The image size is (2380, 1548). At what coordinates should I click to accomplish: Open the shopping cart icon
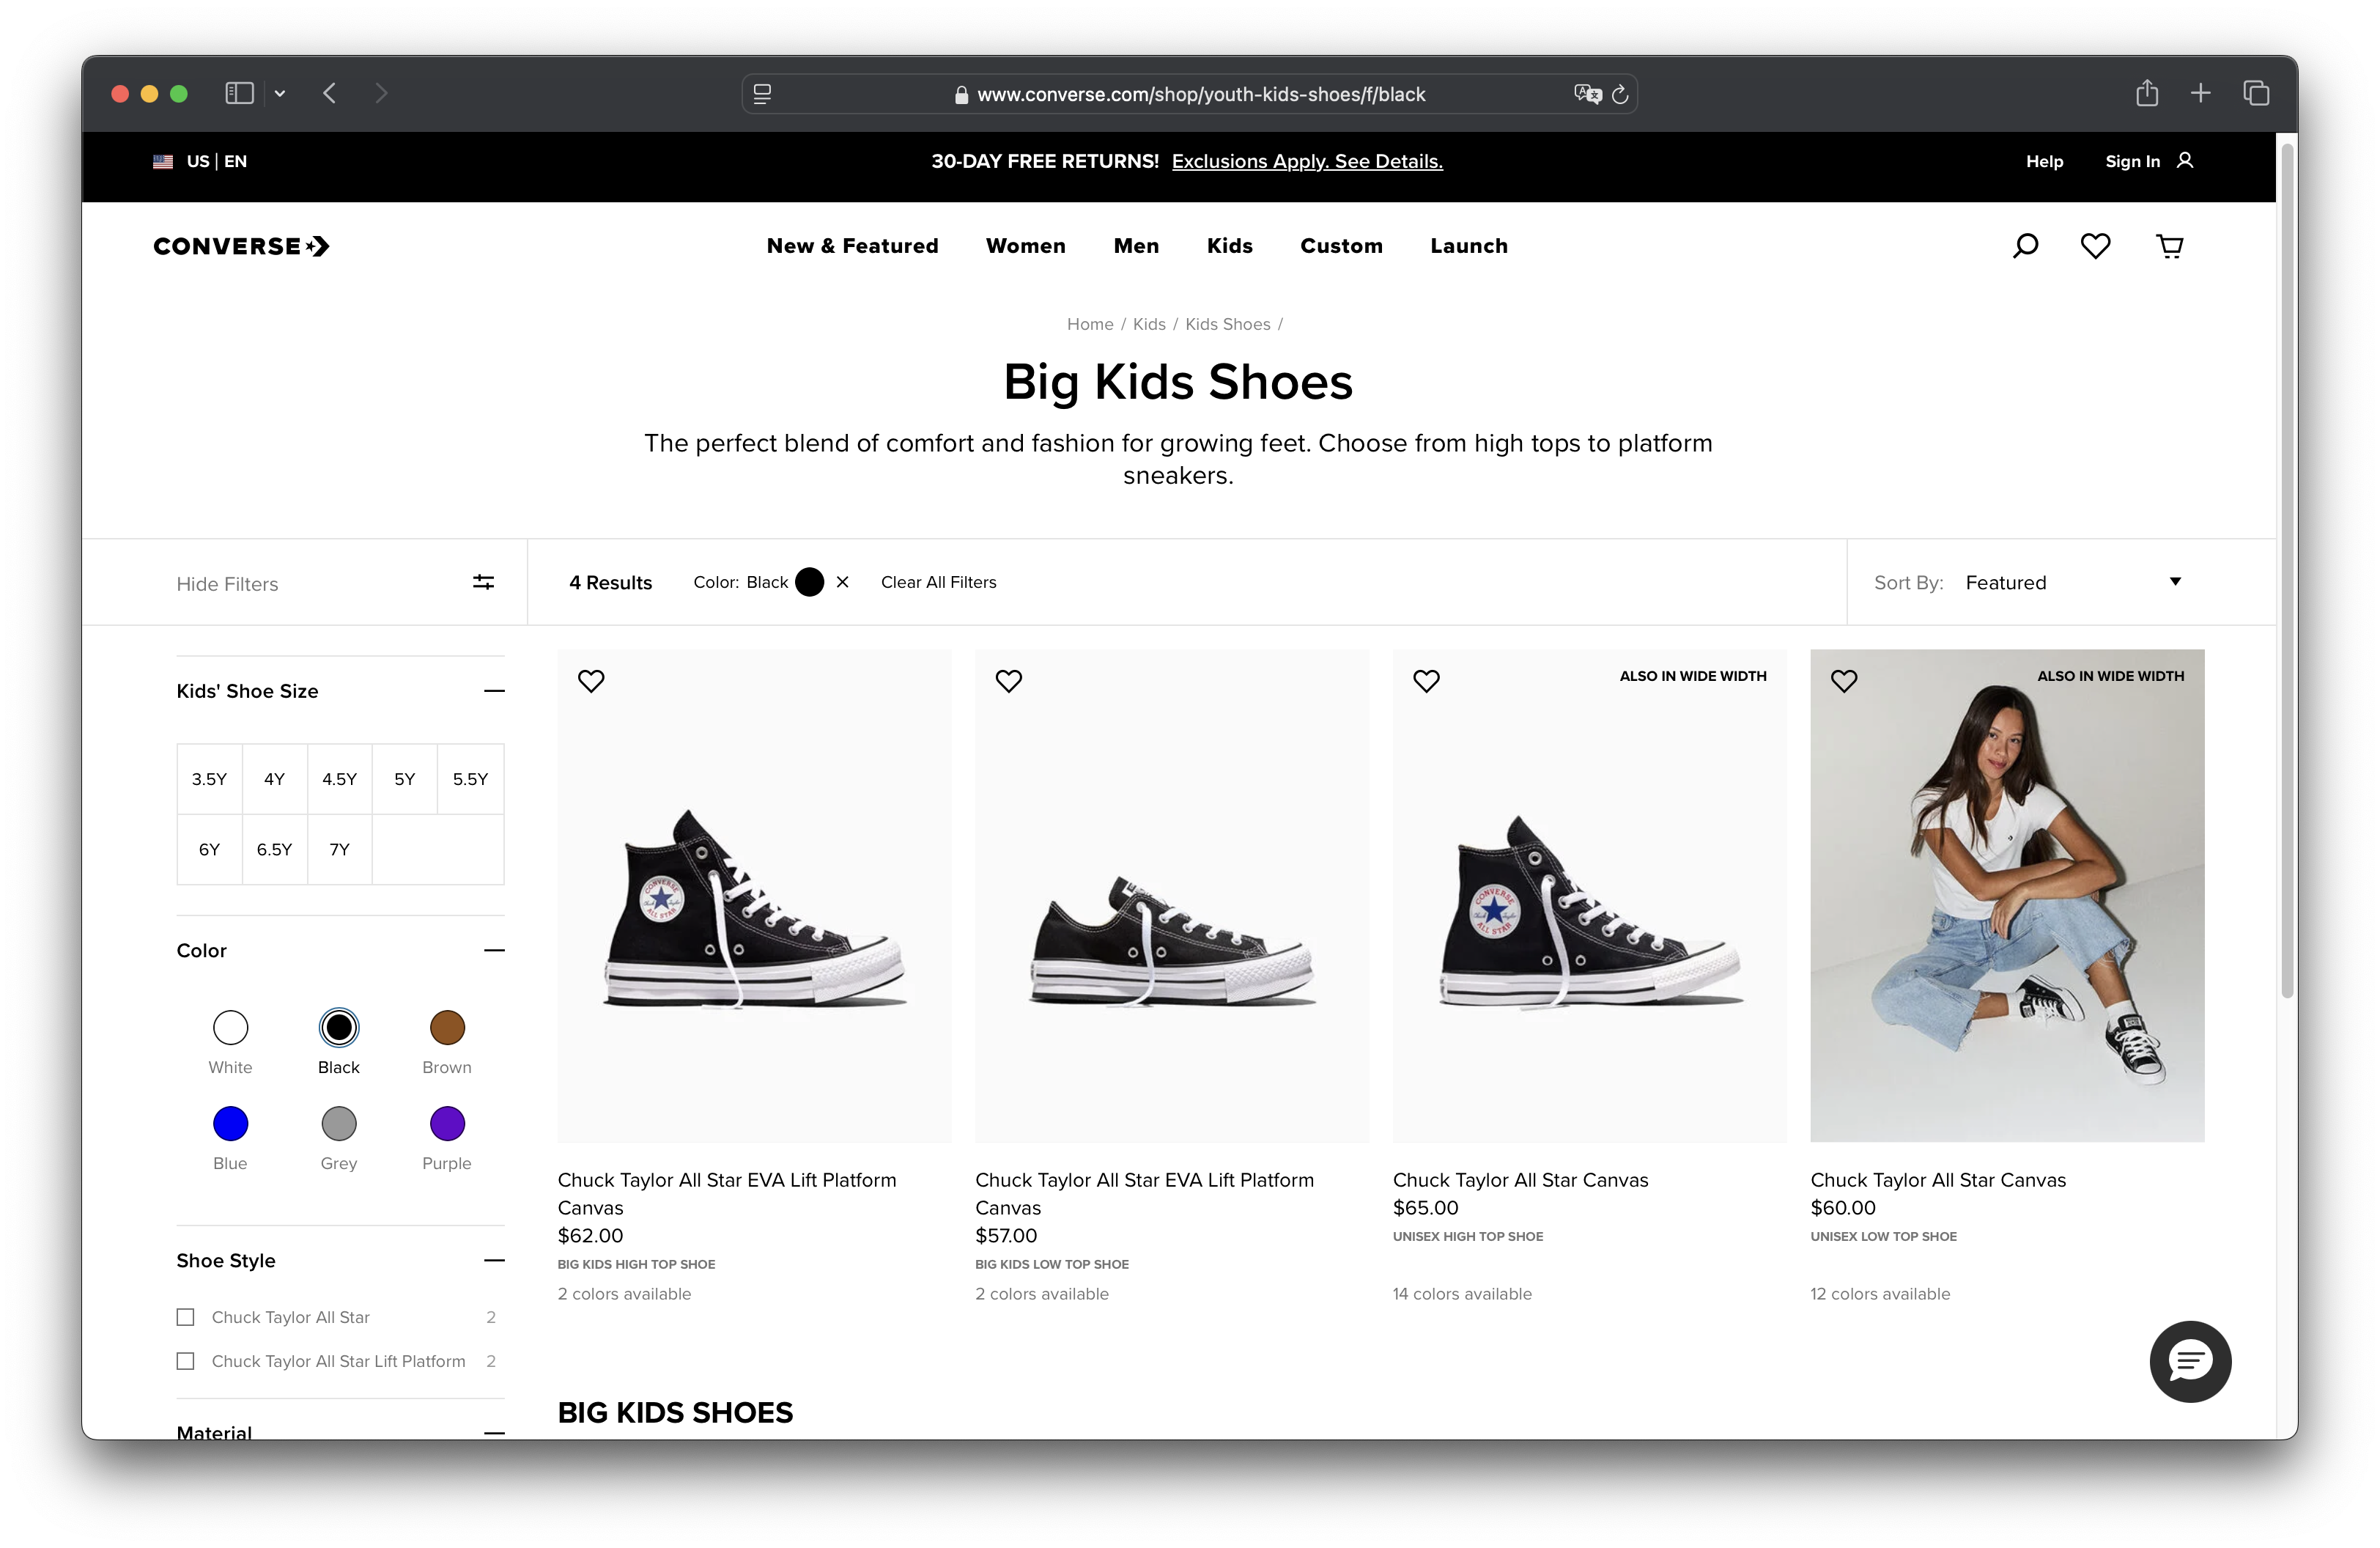click(x=2169, y=246)
